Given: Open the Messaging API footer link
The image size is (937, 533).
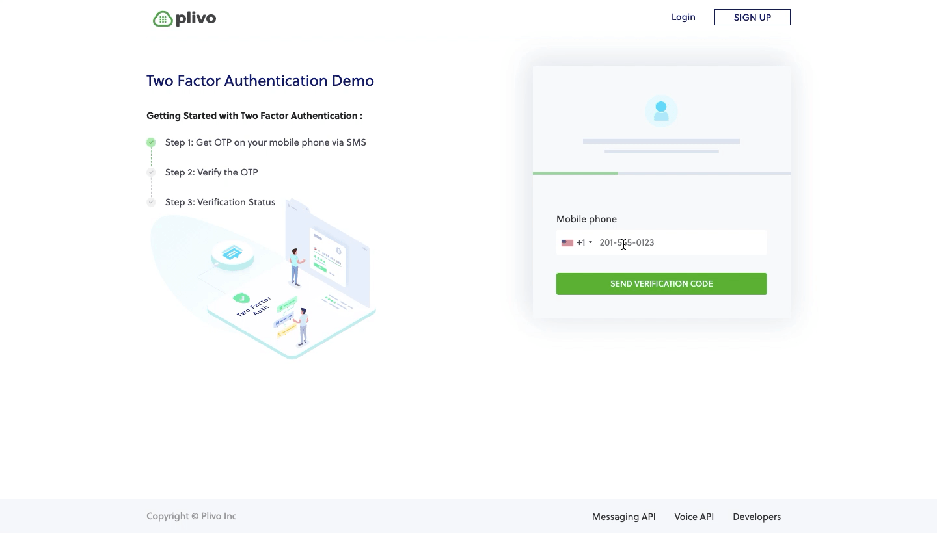Looking at the screenshot, I should point(623,517).
